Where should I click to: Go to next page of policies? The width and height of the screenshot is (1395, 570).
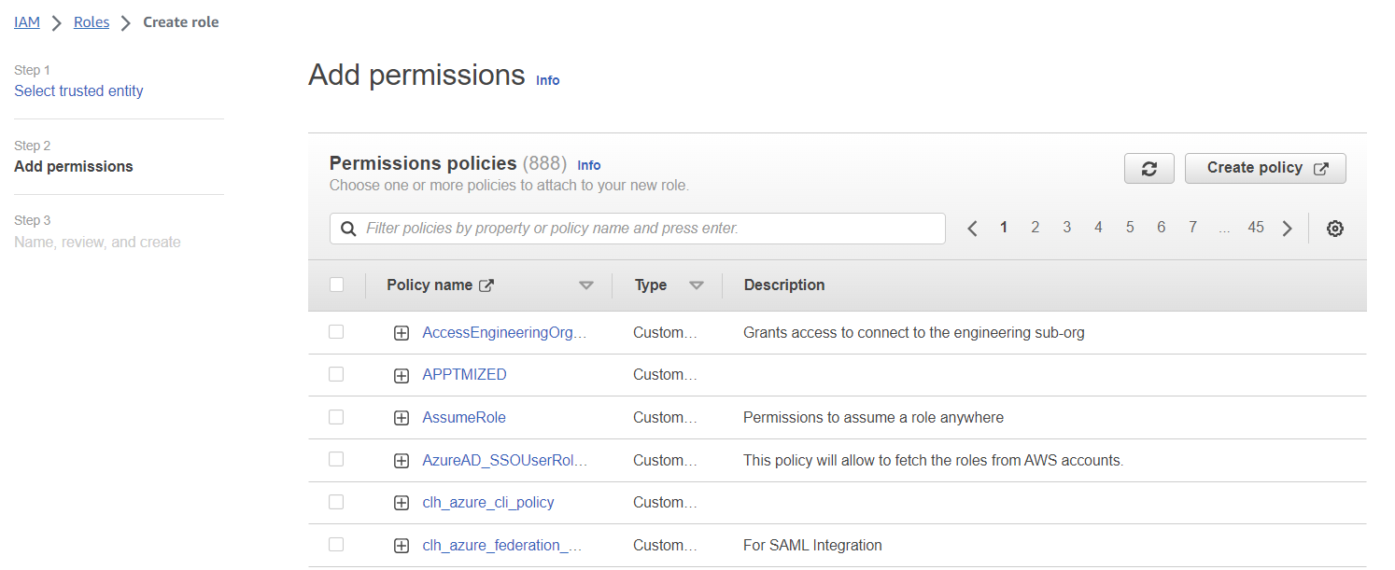click(1287, 229)
